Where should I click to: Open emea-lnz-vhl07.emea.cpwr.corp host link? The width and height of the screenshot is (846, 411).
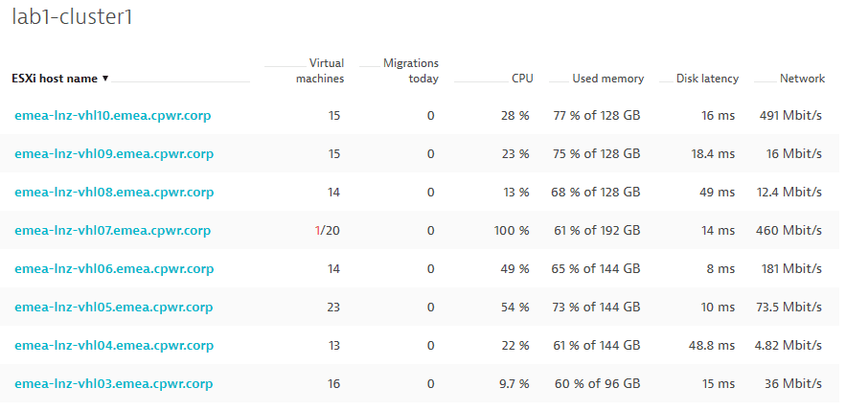(x=112, y=230)
